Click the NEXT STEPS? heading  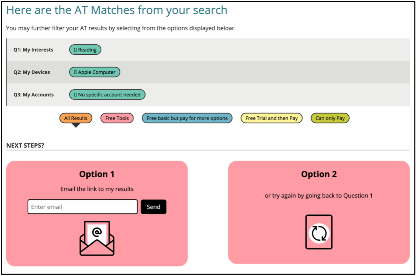point(25,145)
